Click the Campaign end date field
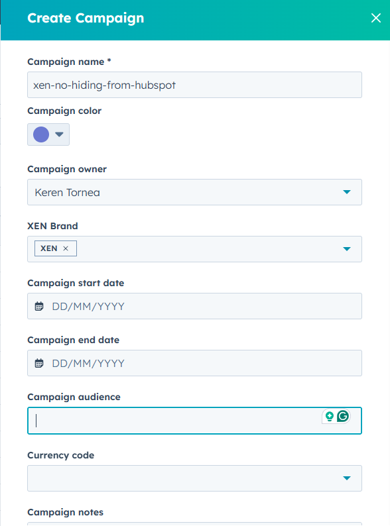 coord(194,363)
